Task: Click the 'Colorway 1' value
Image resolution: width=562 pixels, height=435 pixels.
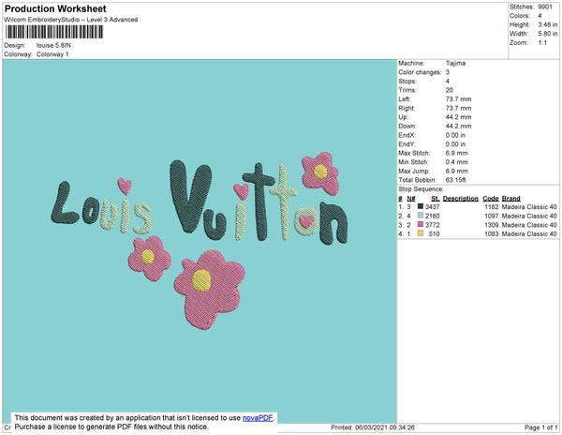Action: [x=52, y=54]
